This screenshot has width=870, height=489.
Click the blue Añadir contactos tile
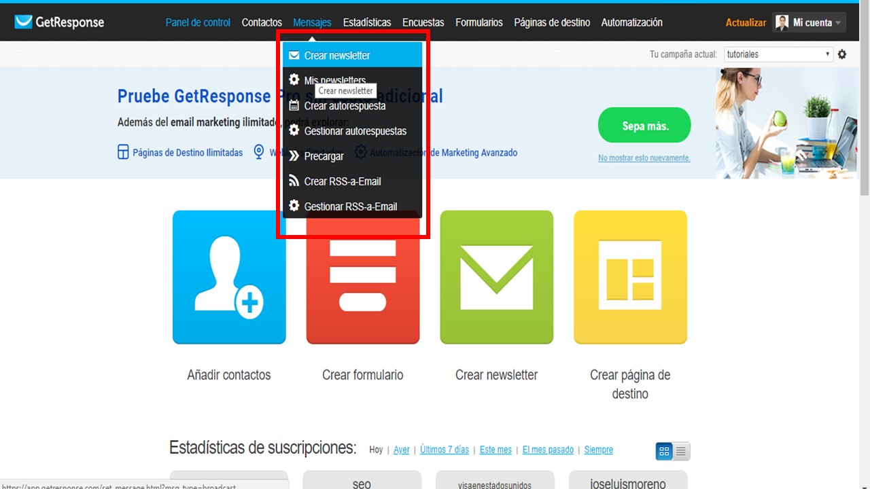(x=229, y=277)
